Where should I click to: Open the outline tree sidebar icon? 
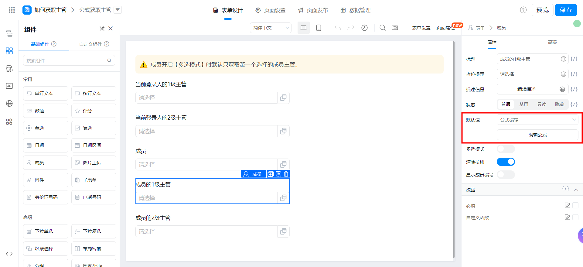pos(9,33)
